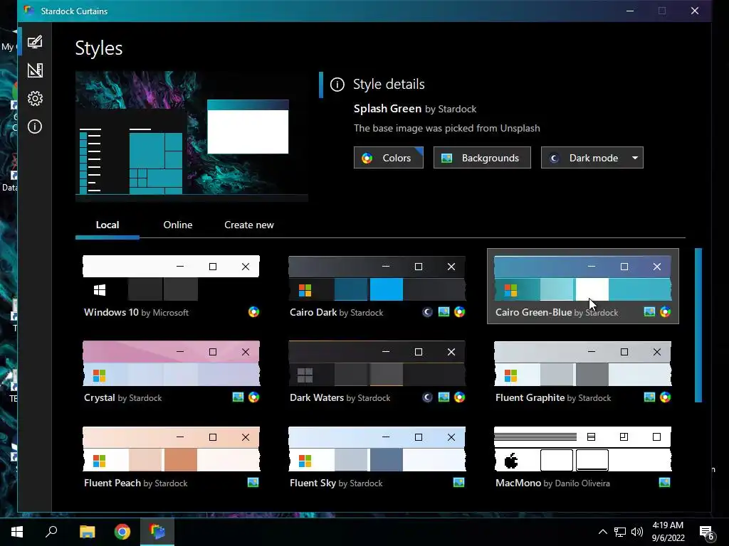Open the notification action center
This screenshot has height=546, width=729.
pos(706,533)
